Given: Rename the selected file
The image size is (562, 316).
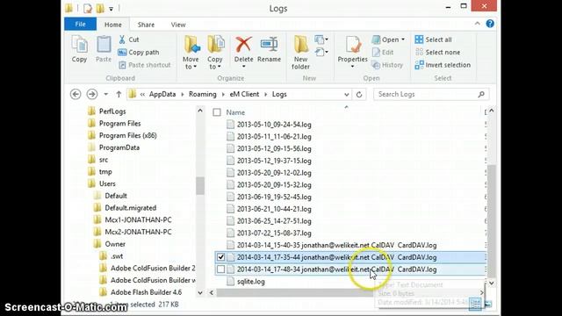Looking at the screenshot, I should (x=269, y=49).
